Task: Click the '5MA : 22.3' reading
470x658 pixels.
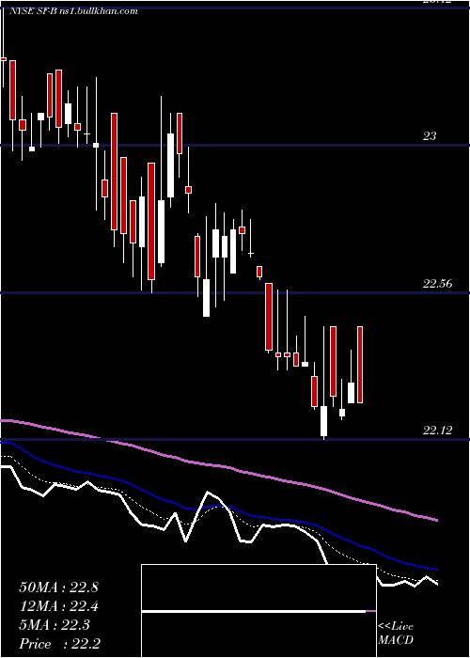Action: point(55,625)
